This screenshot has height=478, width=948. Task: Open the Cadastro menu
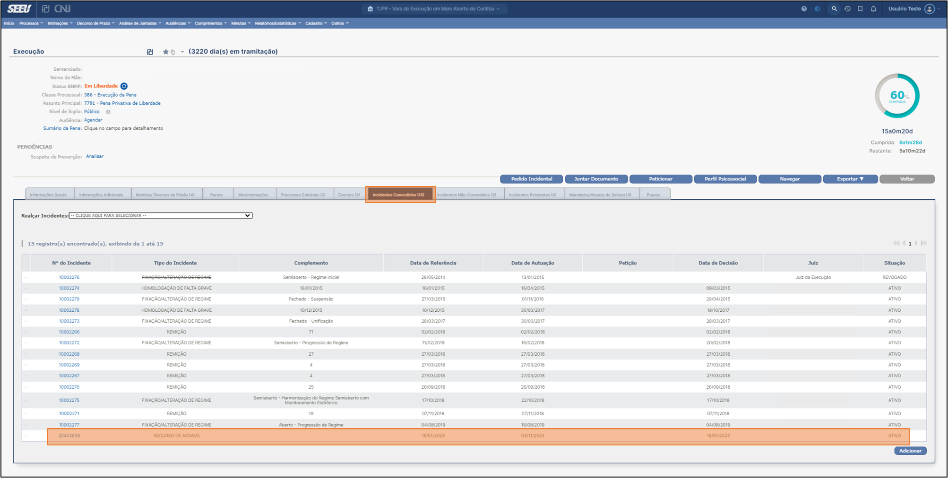point(316,23)
